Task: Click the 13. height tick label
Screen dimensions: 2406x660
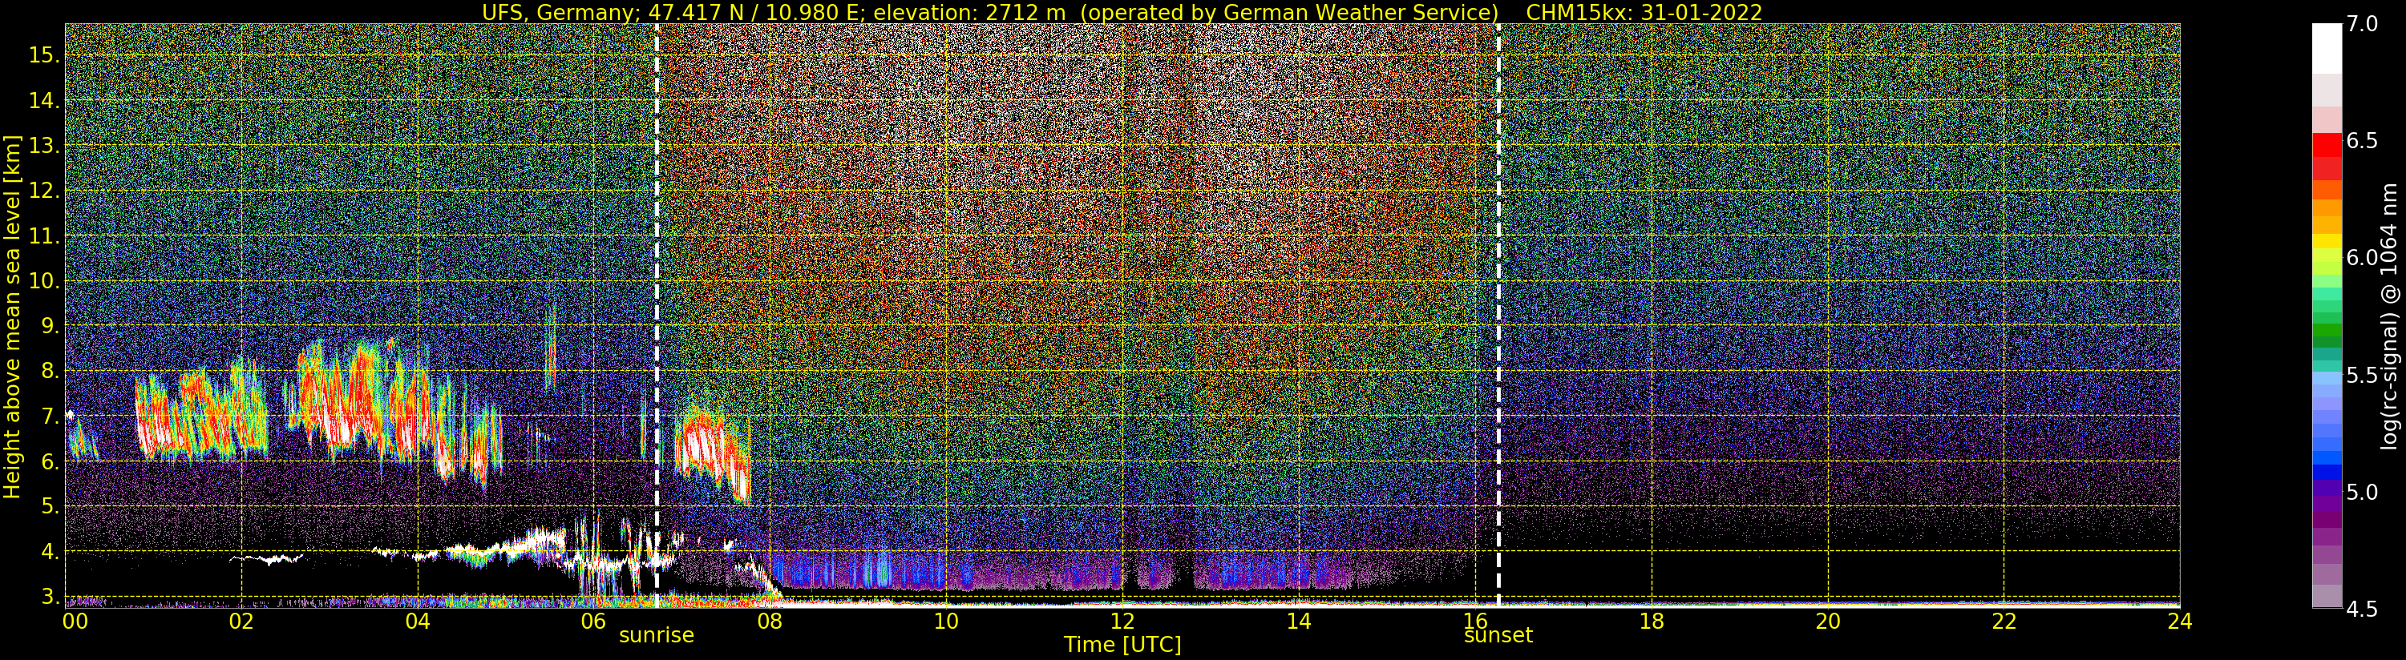Action: click(x=44, y=146)
